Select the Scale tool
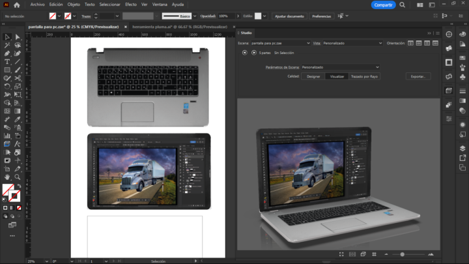The height and width of the screenshot is (264, 469). pyautogui.click(x=18, y=86)
